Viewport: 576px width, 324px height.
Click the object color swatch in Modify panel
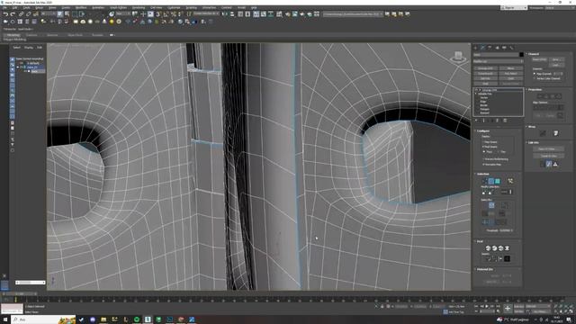coord(521,55)
